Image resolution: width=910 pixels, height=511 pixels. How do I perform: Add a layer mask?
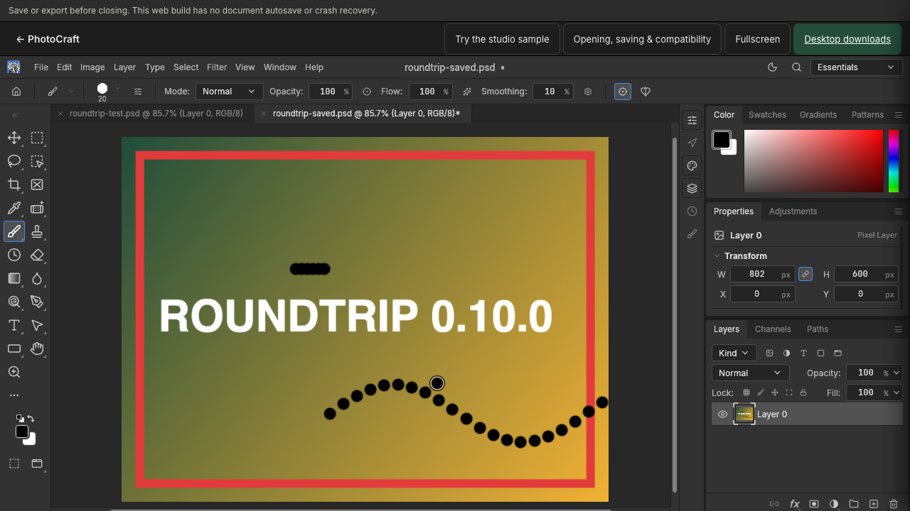point(814,504)
